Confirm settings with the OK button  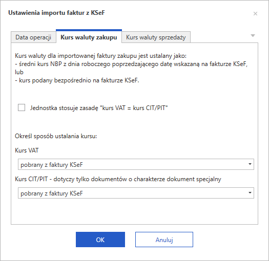coord(100,240)
